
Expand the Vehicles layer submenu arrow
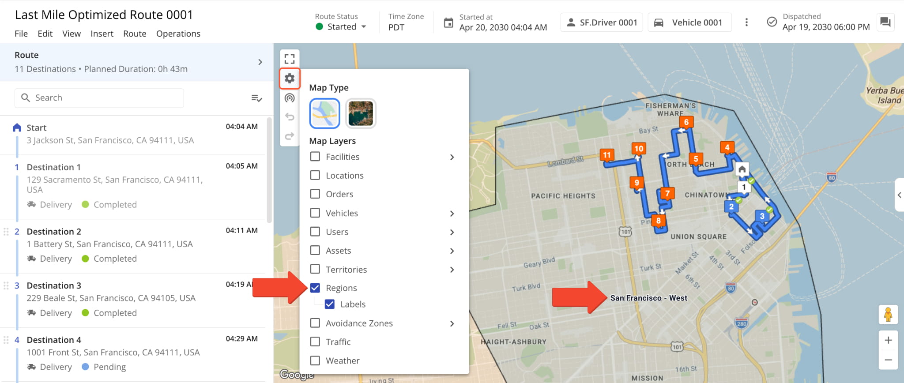pyautogui.click(x=452, y=214)
